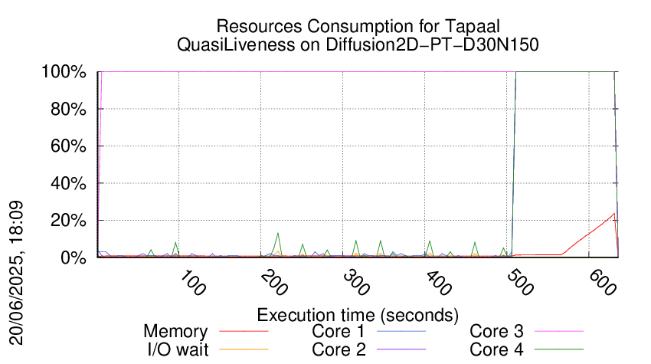Screen dimensions: 651x364
Task: Click the 600 x-axis tick label
Action: coord(603,284)
